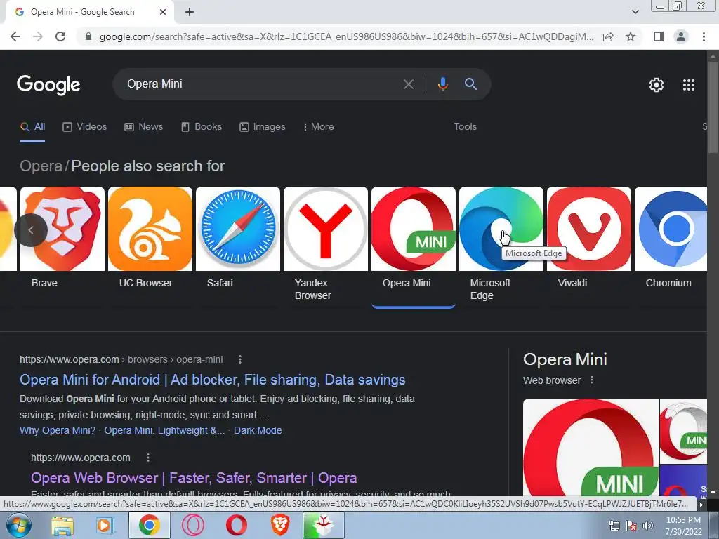The height and width of the screenshot is (539, 719).
Task: Click the taskbar clock showing 10:53 PM
Action: [683, 526]
